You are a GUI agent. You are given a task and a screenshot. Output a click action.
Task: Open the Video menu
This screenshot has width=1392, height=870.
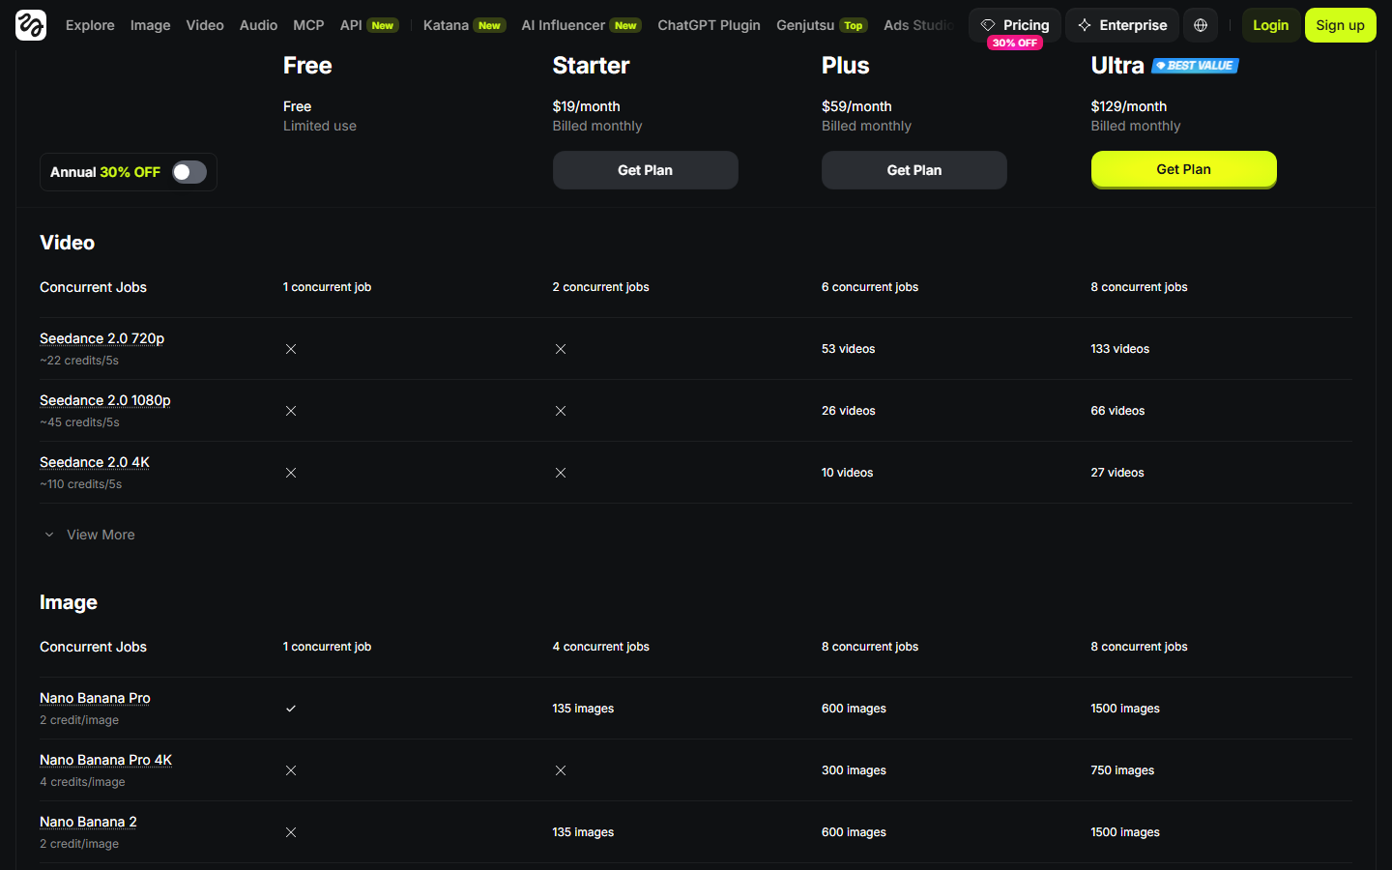pos(205,25)
